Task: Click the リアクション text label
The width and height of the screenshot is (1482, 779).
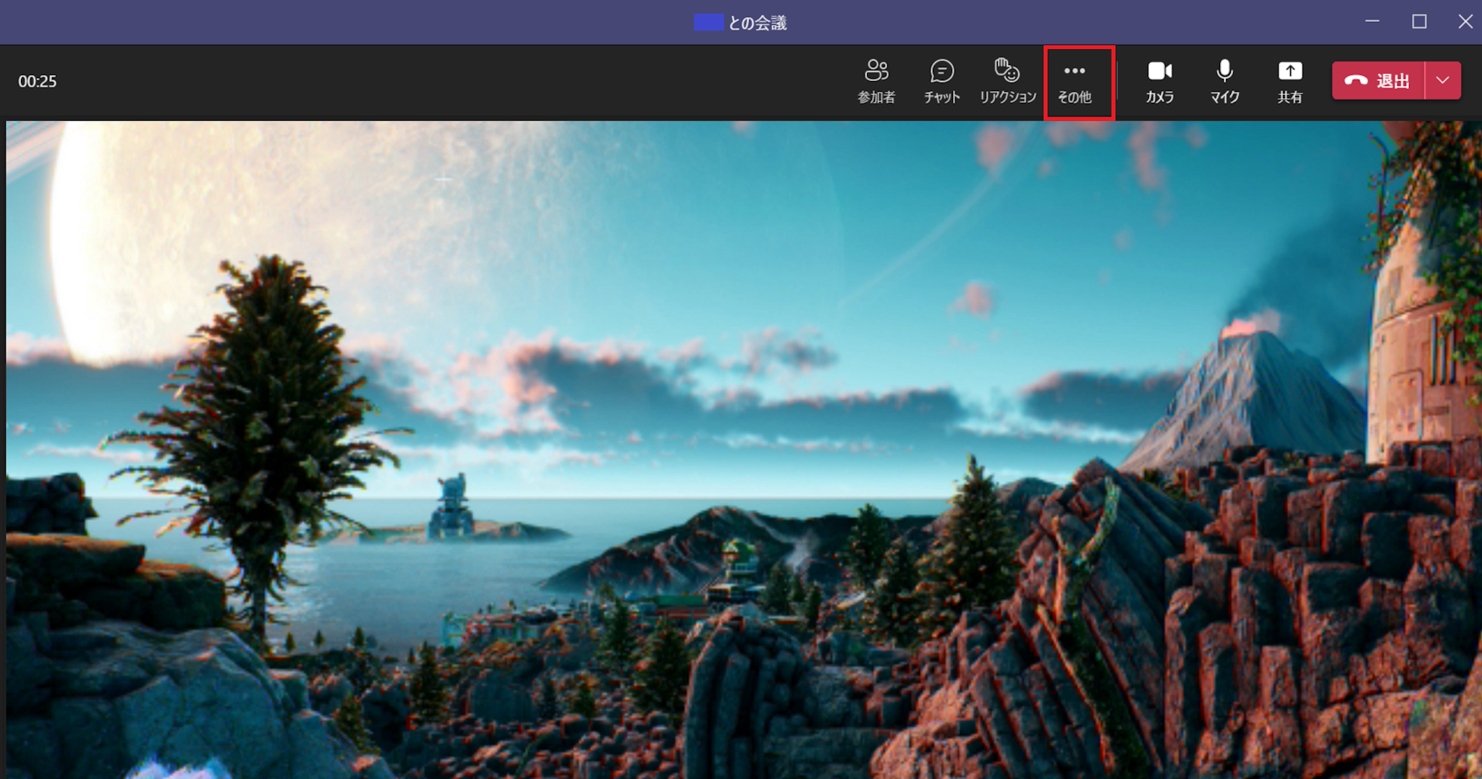Action: pyautogui.click(x=1007, y=98)
